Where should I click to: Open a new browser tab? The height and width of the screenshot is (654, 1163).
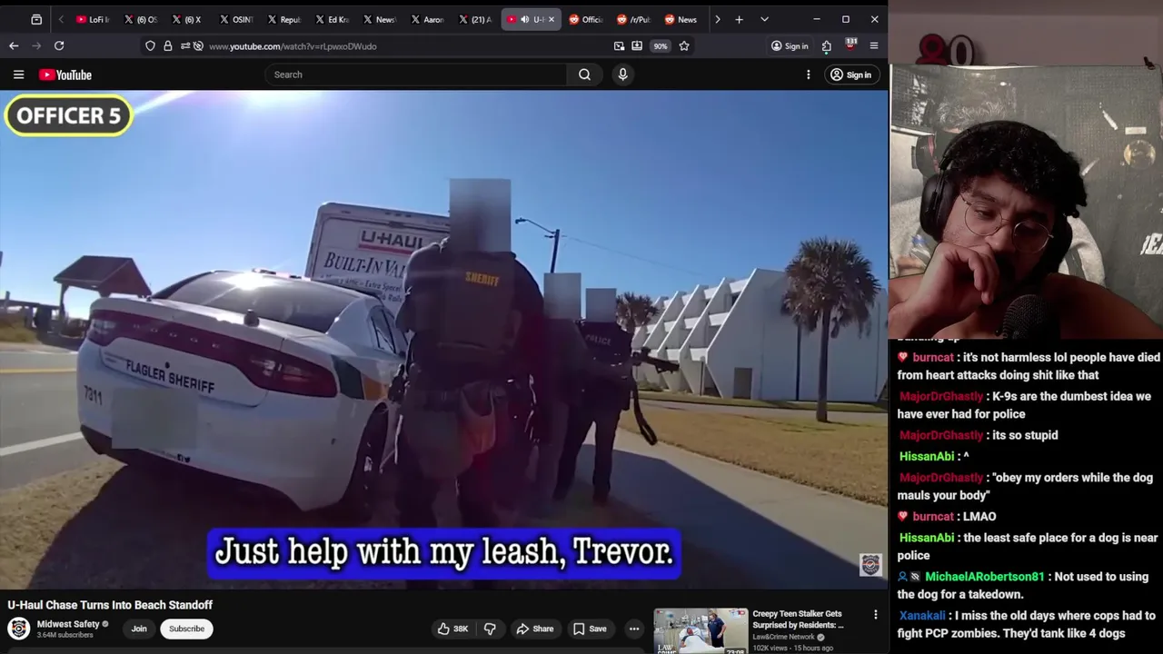[739, 19]
